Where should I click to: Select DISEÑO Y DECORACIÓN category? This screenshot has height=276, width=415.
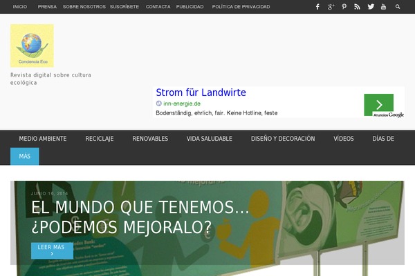[x=283, y=139]
